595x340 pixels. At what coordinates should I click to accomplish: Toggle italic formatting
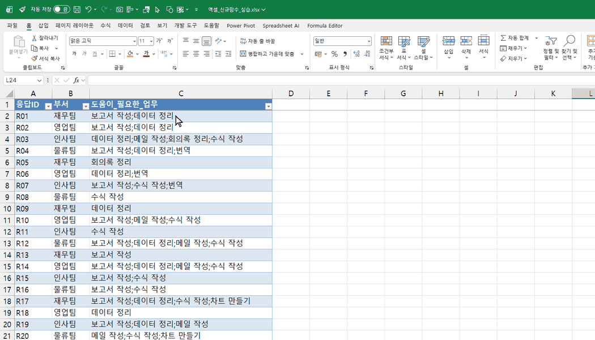[x=84, y=54]
